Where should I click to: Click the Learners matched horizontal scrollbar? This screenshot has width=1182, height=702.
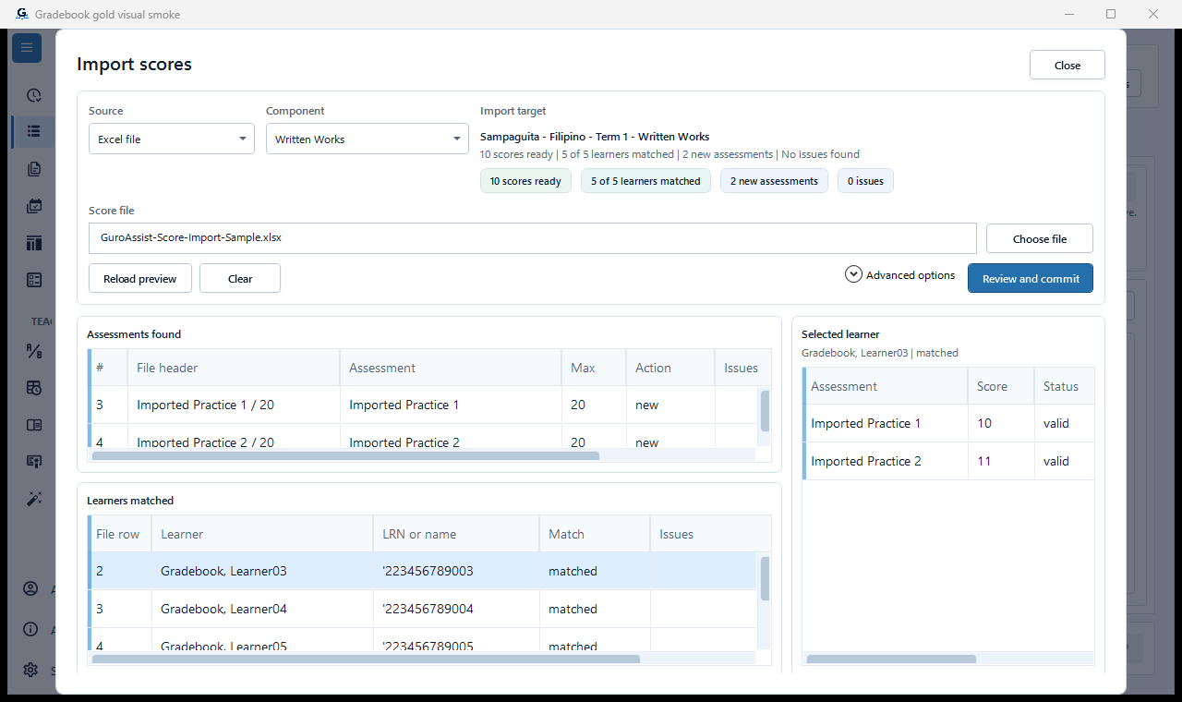[366, 660]
